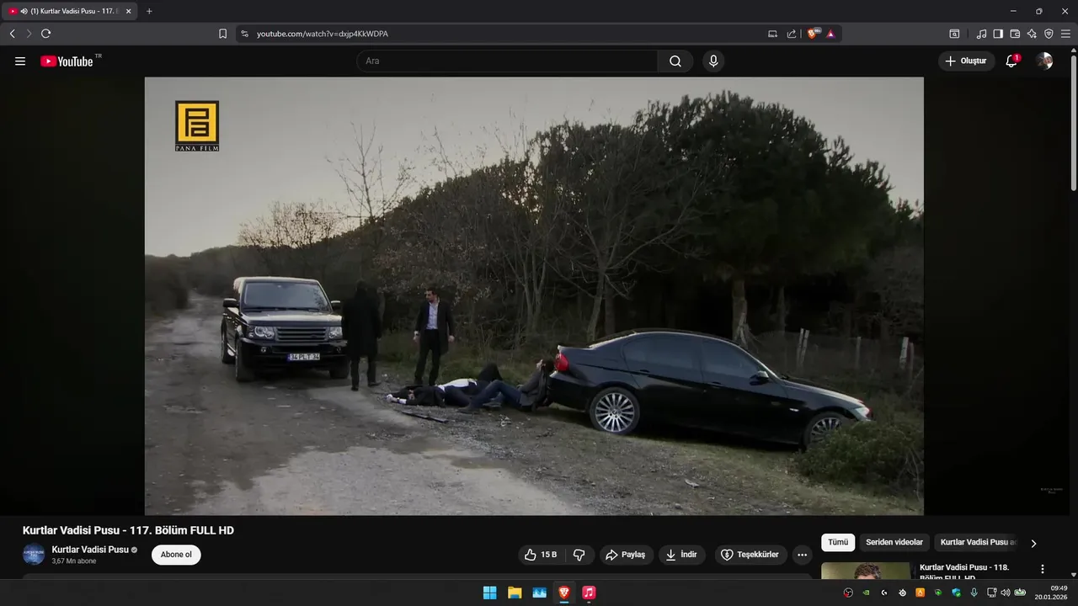Open the Music app on the taskbar
Viewport: 1078px width, 606px height.
point(589,593)
